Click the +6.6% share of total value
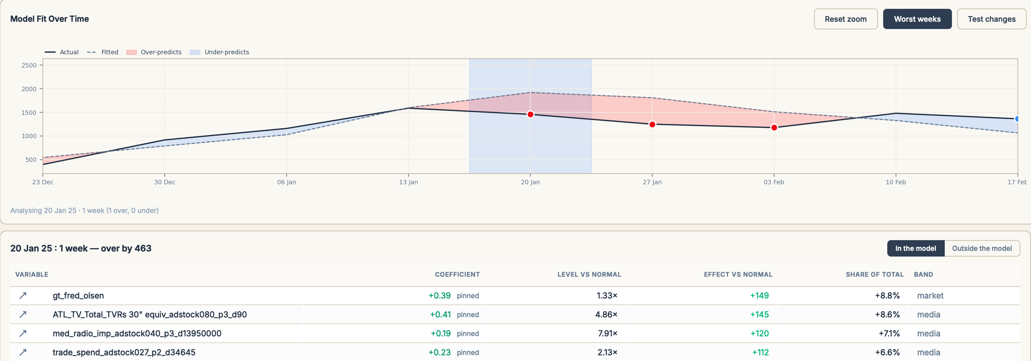The height and width of the screenshot is (361, 1031). [x=887, y=352]
